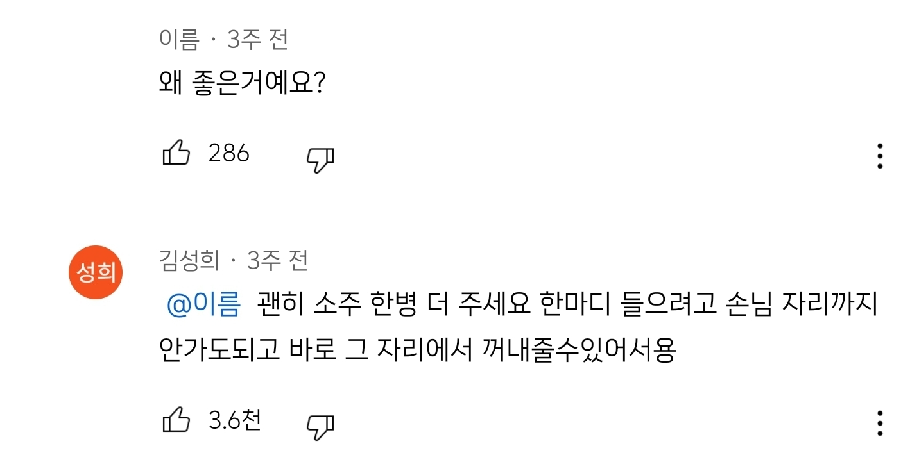Select the comment text "왜 좋은거예요?"
Screen dimensions: 910x471
tap(243, 84)
